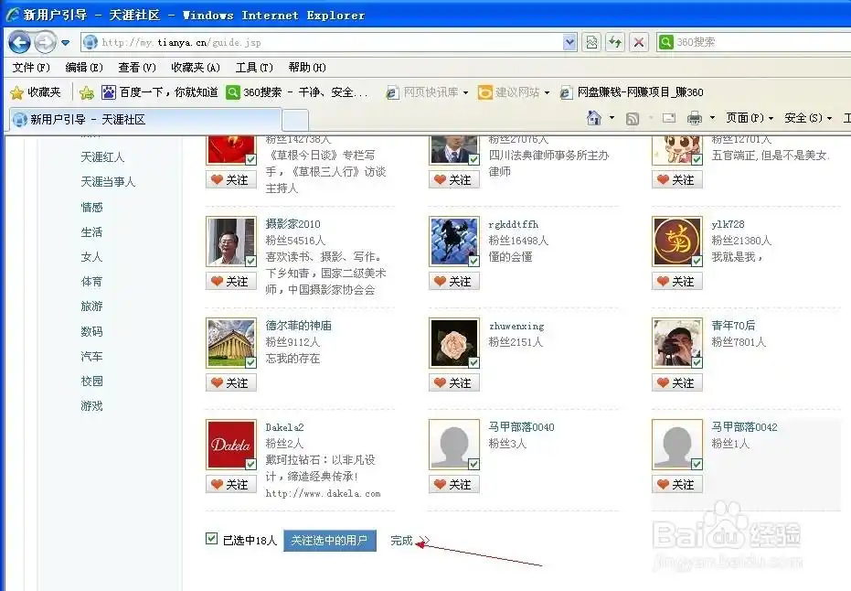Image resolution: width=851 pixels, height=591 pixels.
Task: Click the 关注选中的用户 button
Action: click(x=329, y=541)
